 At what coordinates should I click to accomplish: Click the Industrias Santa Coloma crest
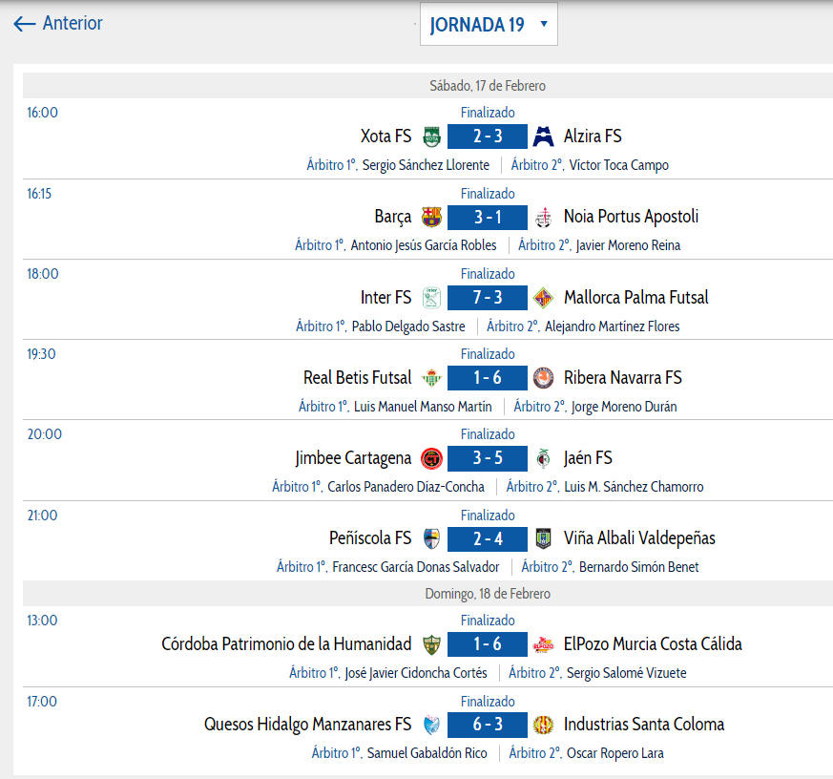pos(543,725)
